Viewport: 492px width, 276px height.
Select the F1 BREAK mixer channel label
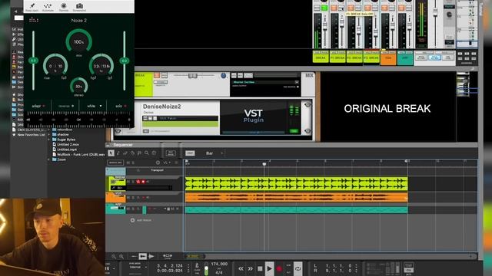[337, 58]
